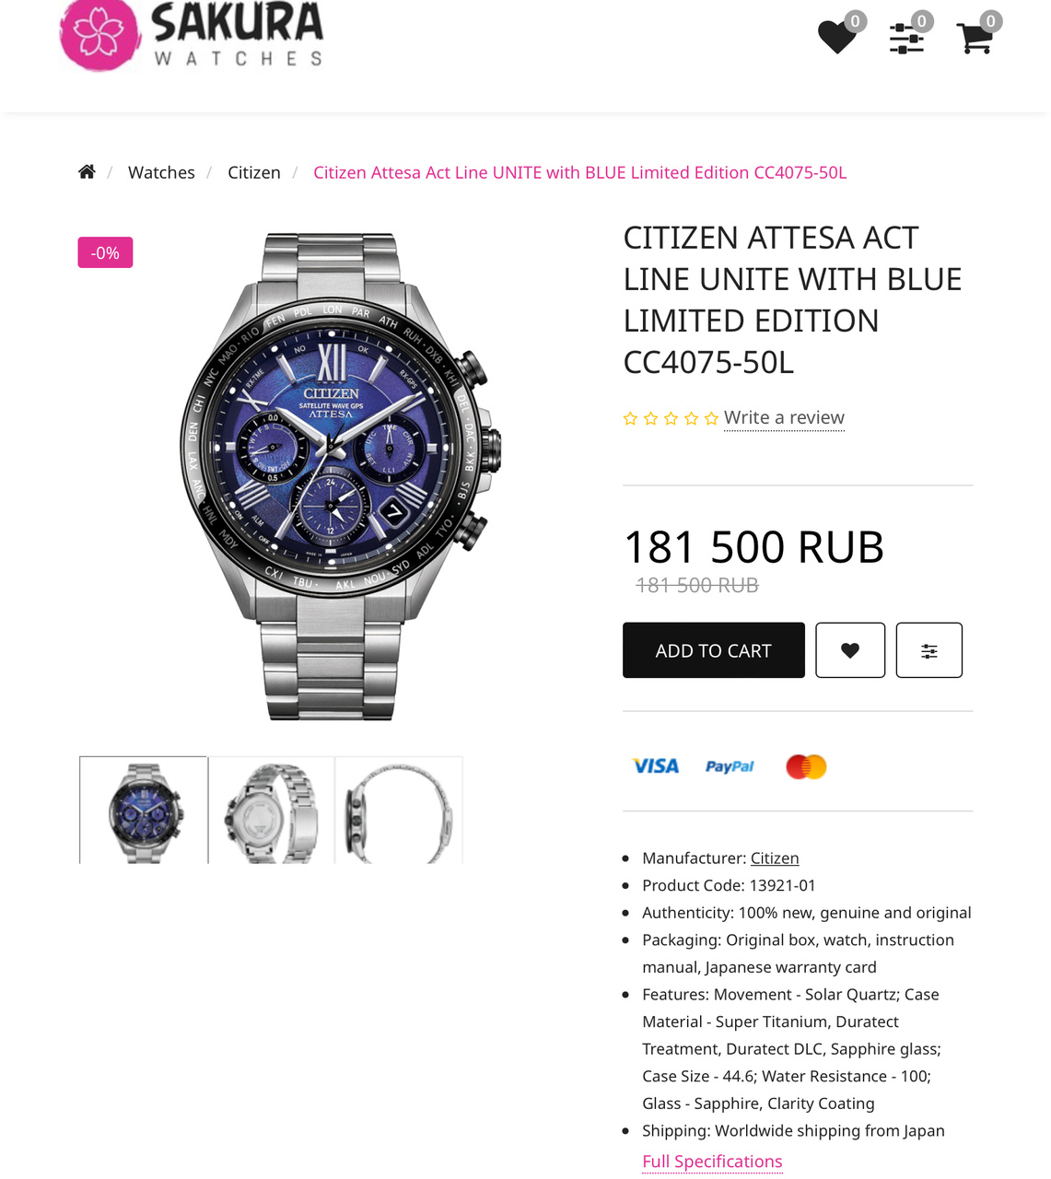This screenshot has width=1051, height=1179.
Task: Open the compare sliders icon in header
Action: click(907, 38)
